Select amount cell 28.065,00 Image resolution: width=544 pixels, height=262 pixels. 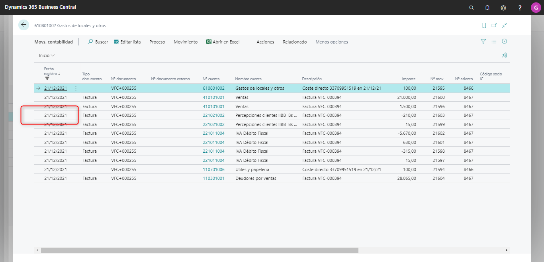pos(407,178)
